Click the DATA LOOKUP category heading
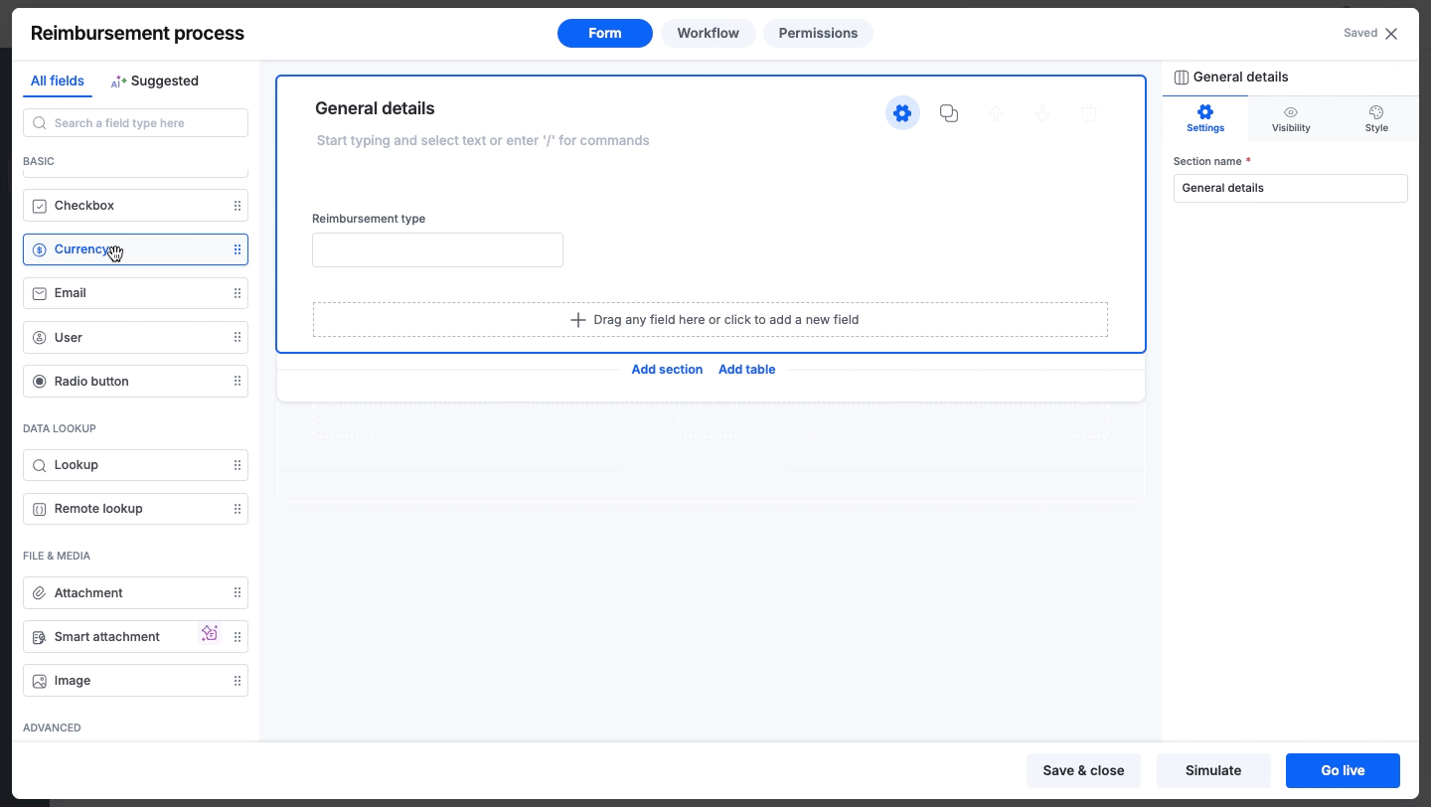The image size is (1431, 807). [60, 428]
